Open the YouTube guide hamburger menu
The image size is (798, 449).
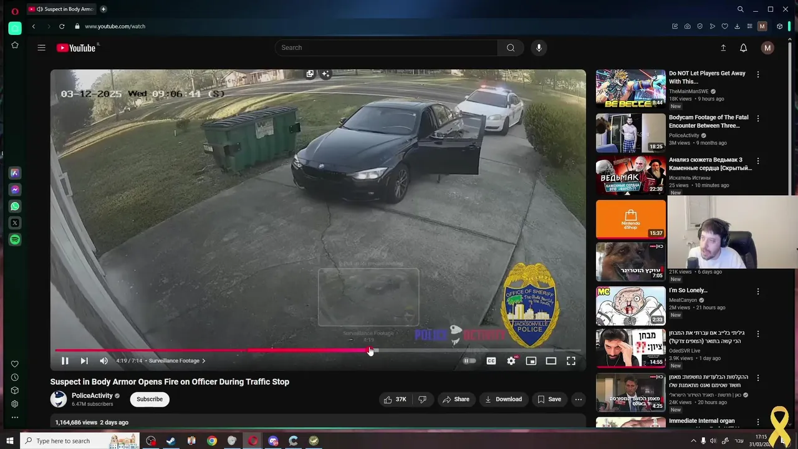click(x=41, y=47)
